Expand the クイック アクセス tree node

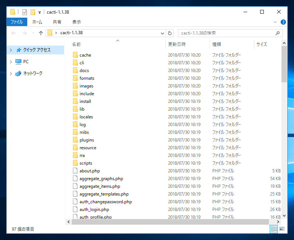[11, 50]
